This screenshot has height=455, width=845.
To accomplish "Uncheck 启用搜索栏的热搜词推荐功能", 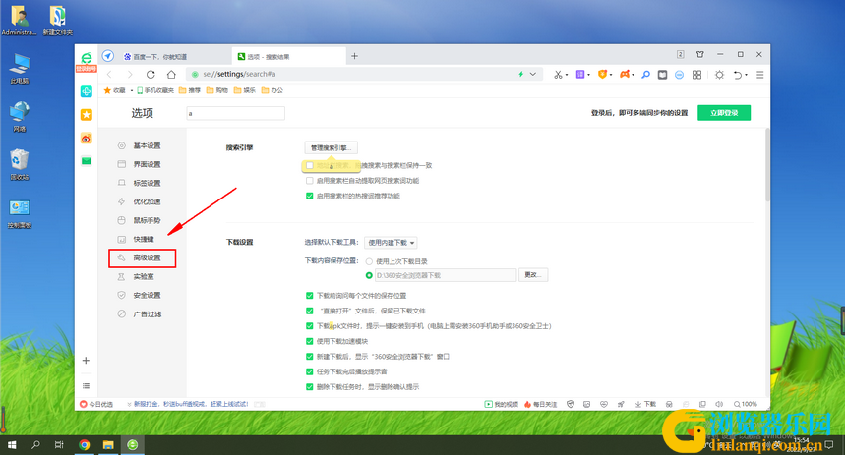I will (x=309, y=196).
